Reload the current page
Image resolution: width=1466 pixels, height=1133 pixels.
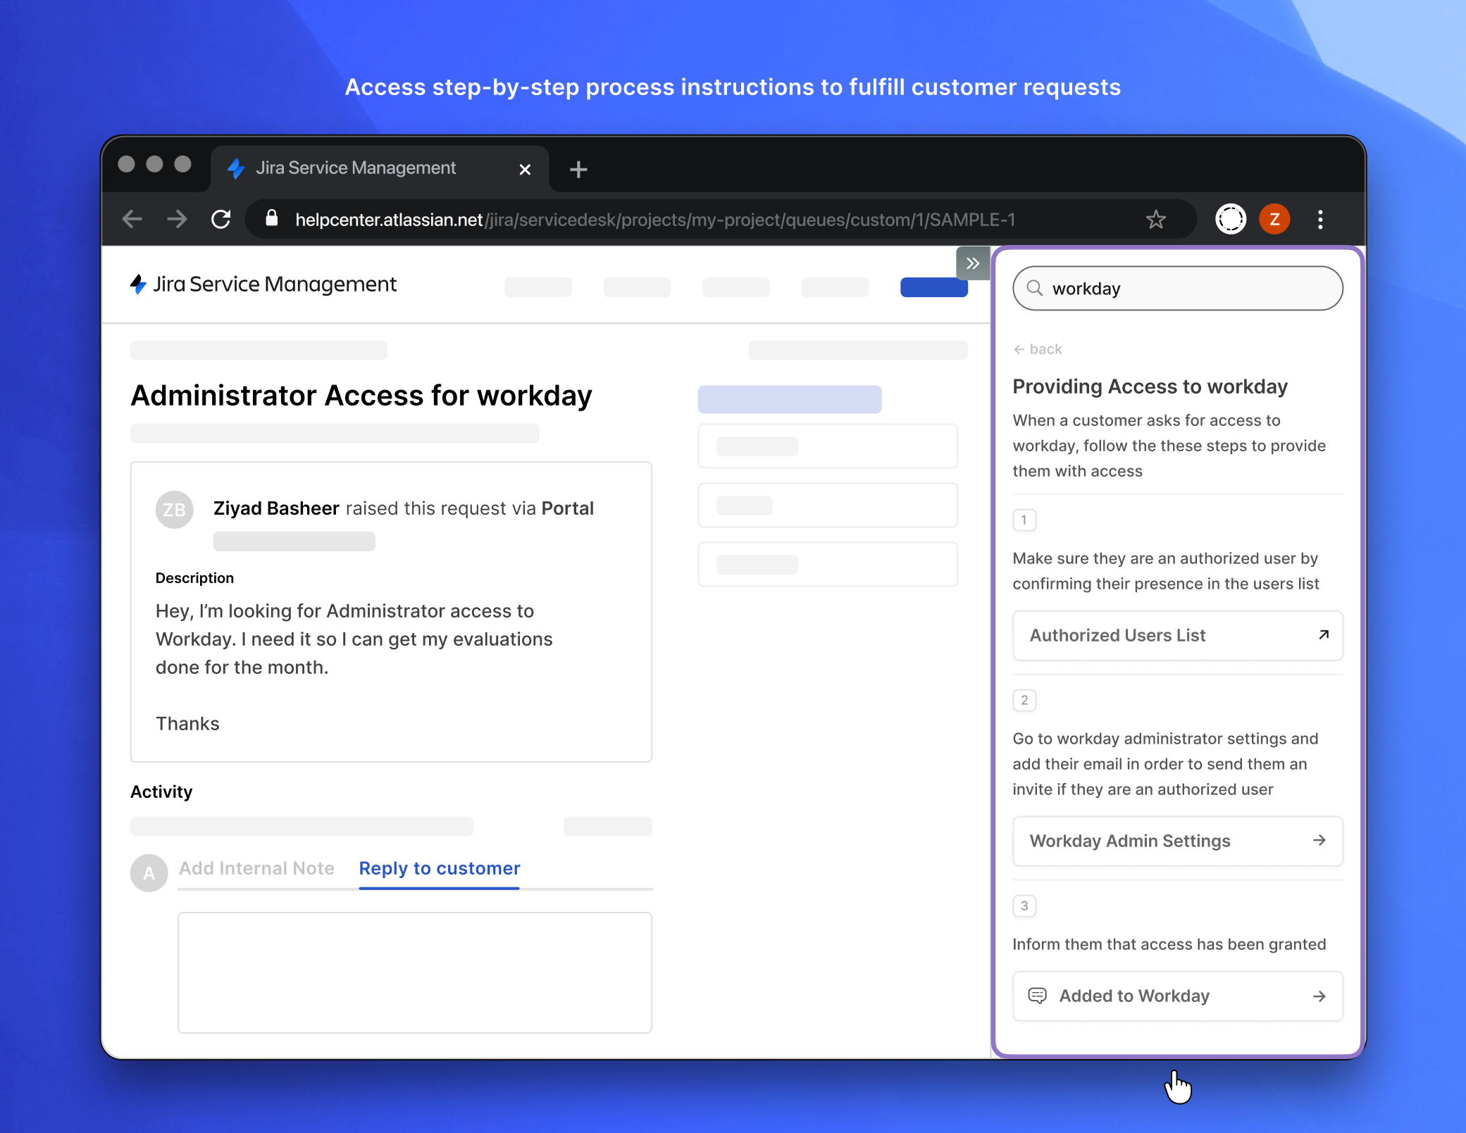pyautogui.click(x=221, y=219)
